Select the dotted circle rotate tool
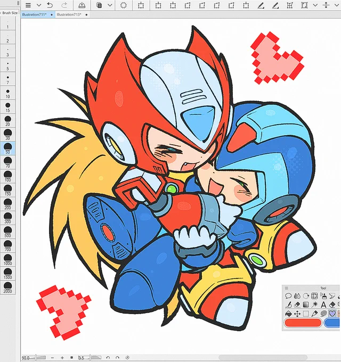Screen dimensions: 341x362 point(306,296)
